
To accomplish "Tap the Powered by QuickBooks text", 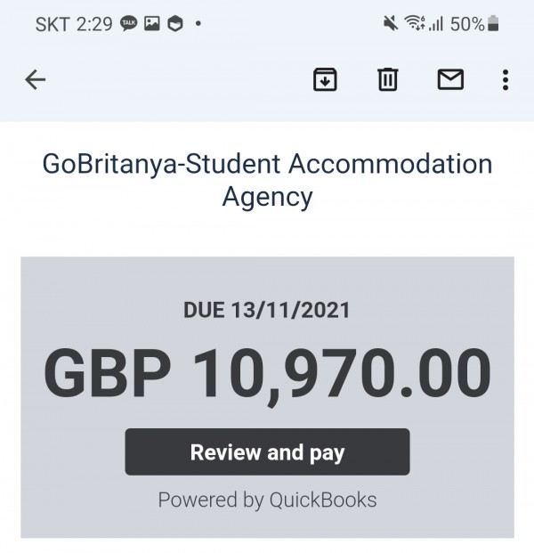I will (x=267, y=500).
